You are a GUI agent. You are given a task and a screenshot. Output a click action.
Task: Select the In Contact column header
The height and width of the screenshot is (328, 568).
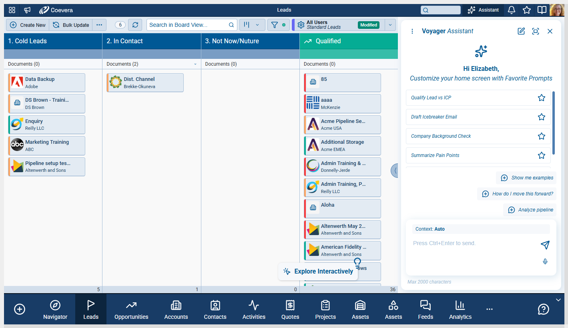tap(152, 41)
